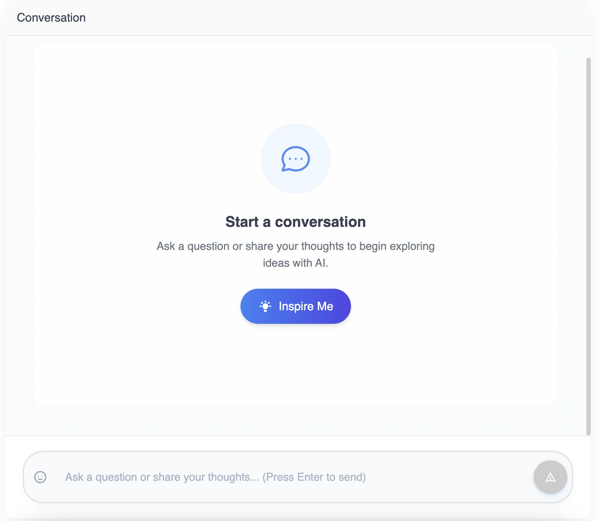Click the 'Ask a question or share' description line
Viewport: 601px width, 521px height.
pyautogui.click(x=296, y=246)
